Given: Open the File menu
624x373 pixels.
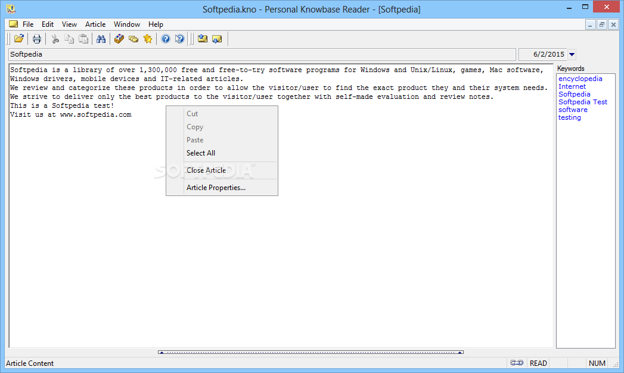Looking at the screenshot, I should [28, 24].
